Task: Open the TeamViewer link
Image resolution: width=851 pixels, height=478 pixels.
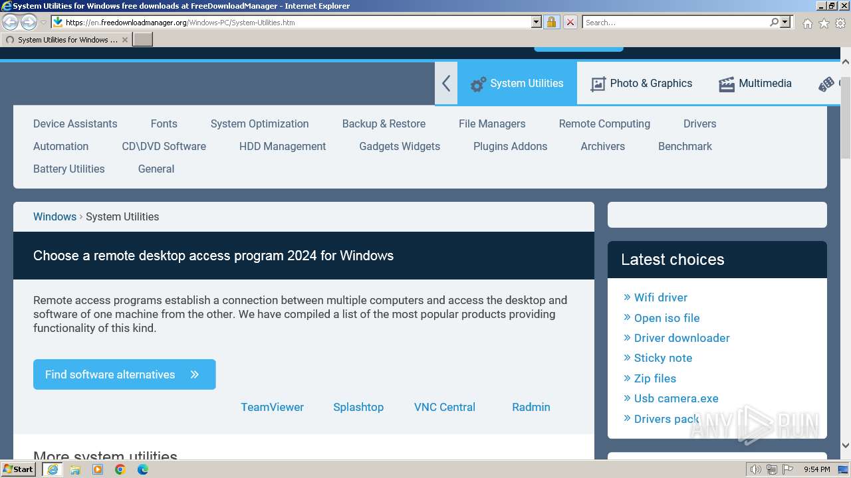Action: (272, 407)
